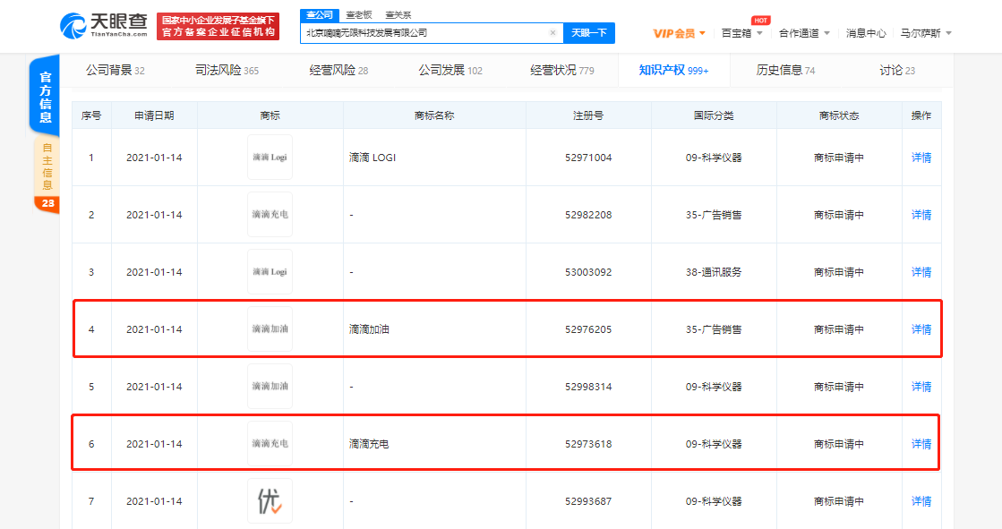Click the 滴滴充电 trademark image in row 2
Image resolution: width=1002 pixels, height=529 pixels.
click(270, 215)
